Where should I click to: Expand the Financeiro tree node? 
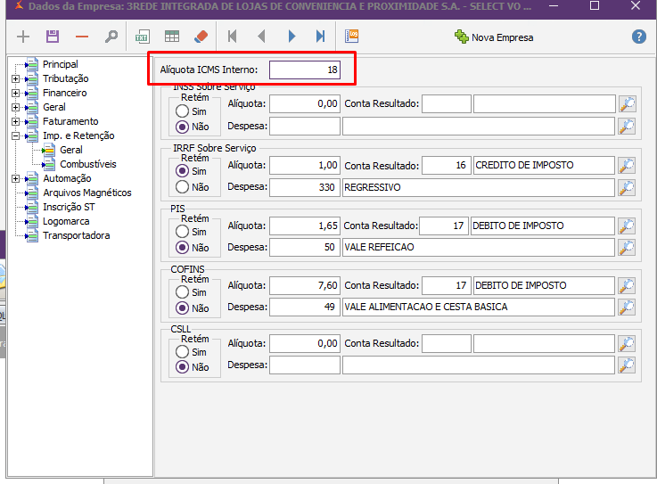point(15,93)
